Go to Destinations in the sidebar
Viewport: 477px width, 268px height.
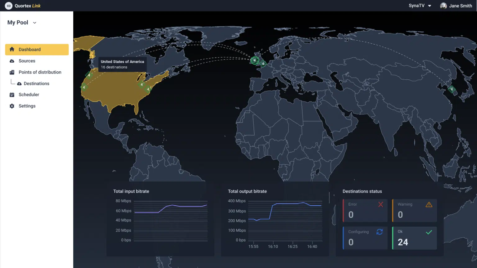36,83
